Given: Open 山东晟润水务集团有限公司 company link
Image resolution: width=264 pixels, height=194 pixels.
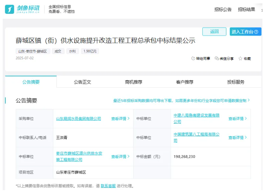Looking at the screenshot, I should [x=79, y=119].
